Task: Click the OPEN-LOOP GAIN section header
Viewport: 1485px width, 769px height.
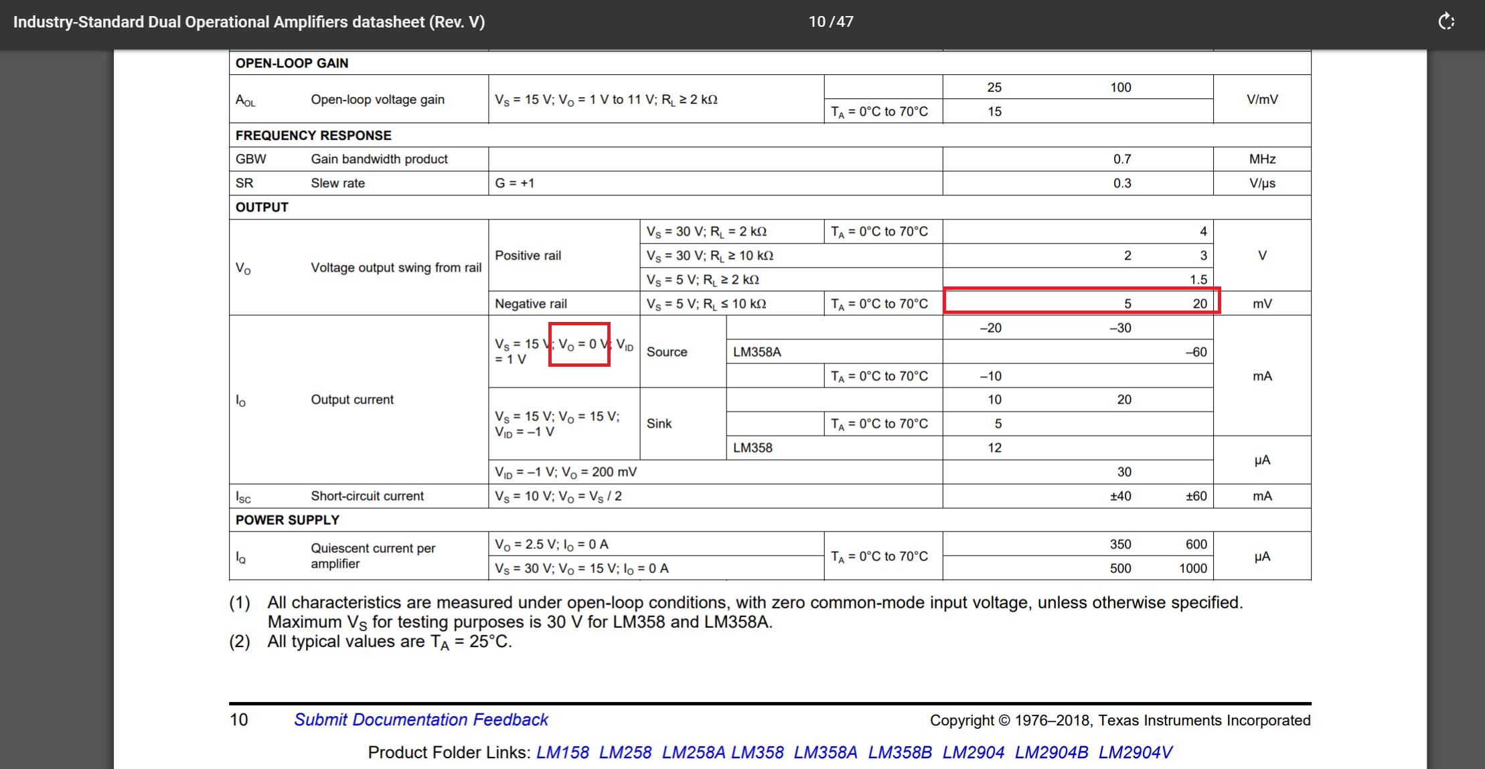Action: (292, 63)
